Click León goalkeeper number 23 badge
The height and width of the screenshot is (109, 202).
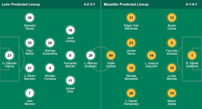click(10, 55)
